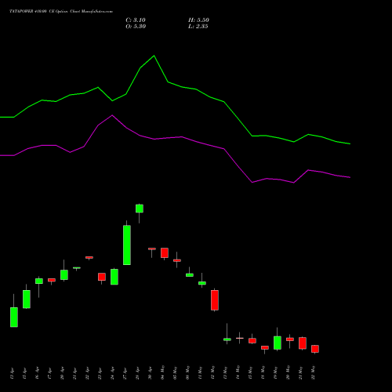Click the 04 May date axis label

(x=162, y=372)
